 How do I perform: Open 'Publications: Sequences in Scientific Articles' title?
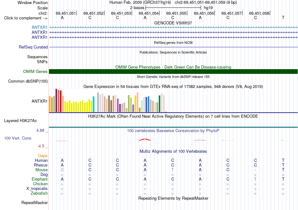click(x=173, y=52)
